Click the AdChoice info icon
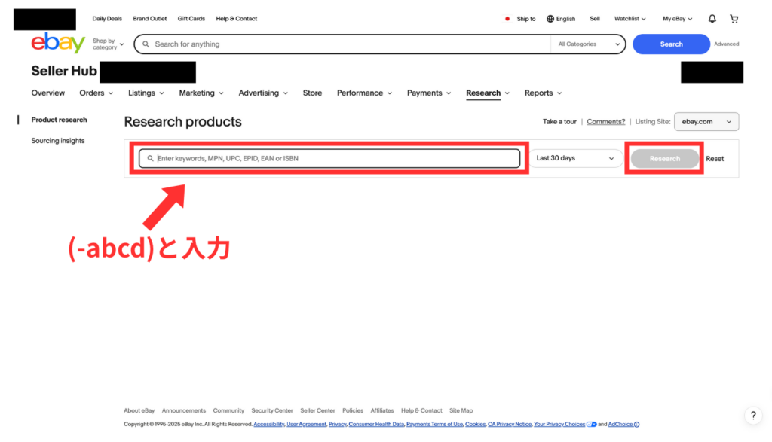 [636, 424]
